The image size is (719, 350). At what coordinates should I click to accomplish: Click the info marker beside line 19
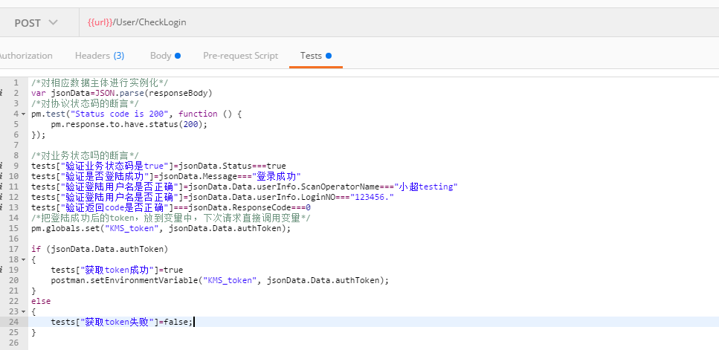click(x=3, y=270)
